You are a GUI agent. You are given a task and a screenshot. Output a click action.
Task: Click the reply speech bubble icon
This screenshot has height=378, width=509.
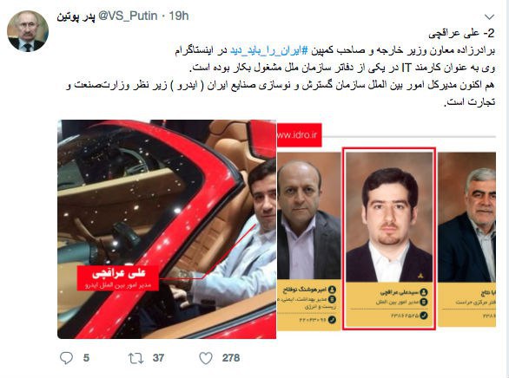[x=67, y=358]
